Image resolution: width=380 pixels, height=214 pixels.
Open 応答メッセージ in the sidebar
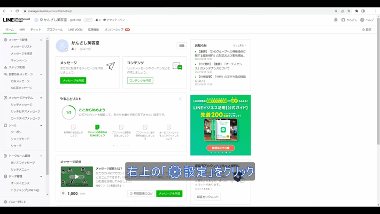point(20,81)
